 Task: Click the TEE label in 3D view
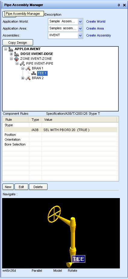[79, 259]
